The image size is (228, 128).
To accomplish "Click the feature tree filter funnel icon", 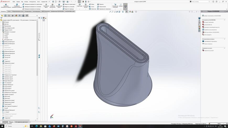I will click(x=1, y=18).
